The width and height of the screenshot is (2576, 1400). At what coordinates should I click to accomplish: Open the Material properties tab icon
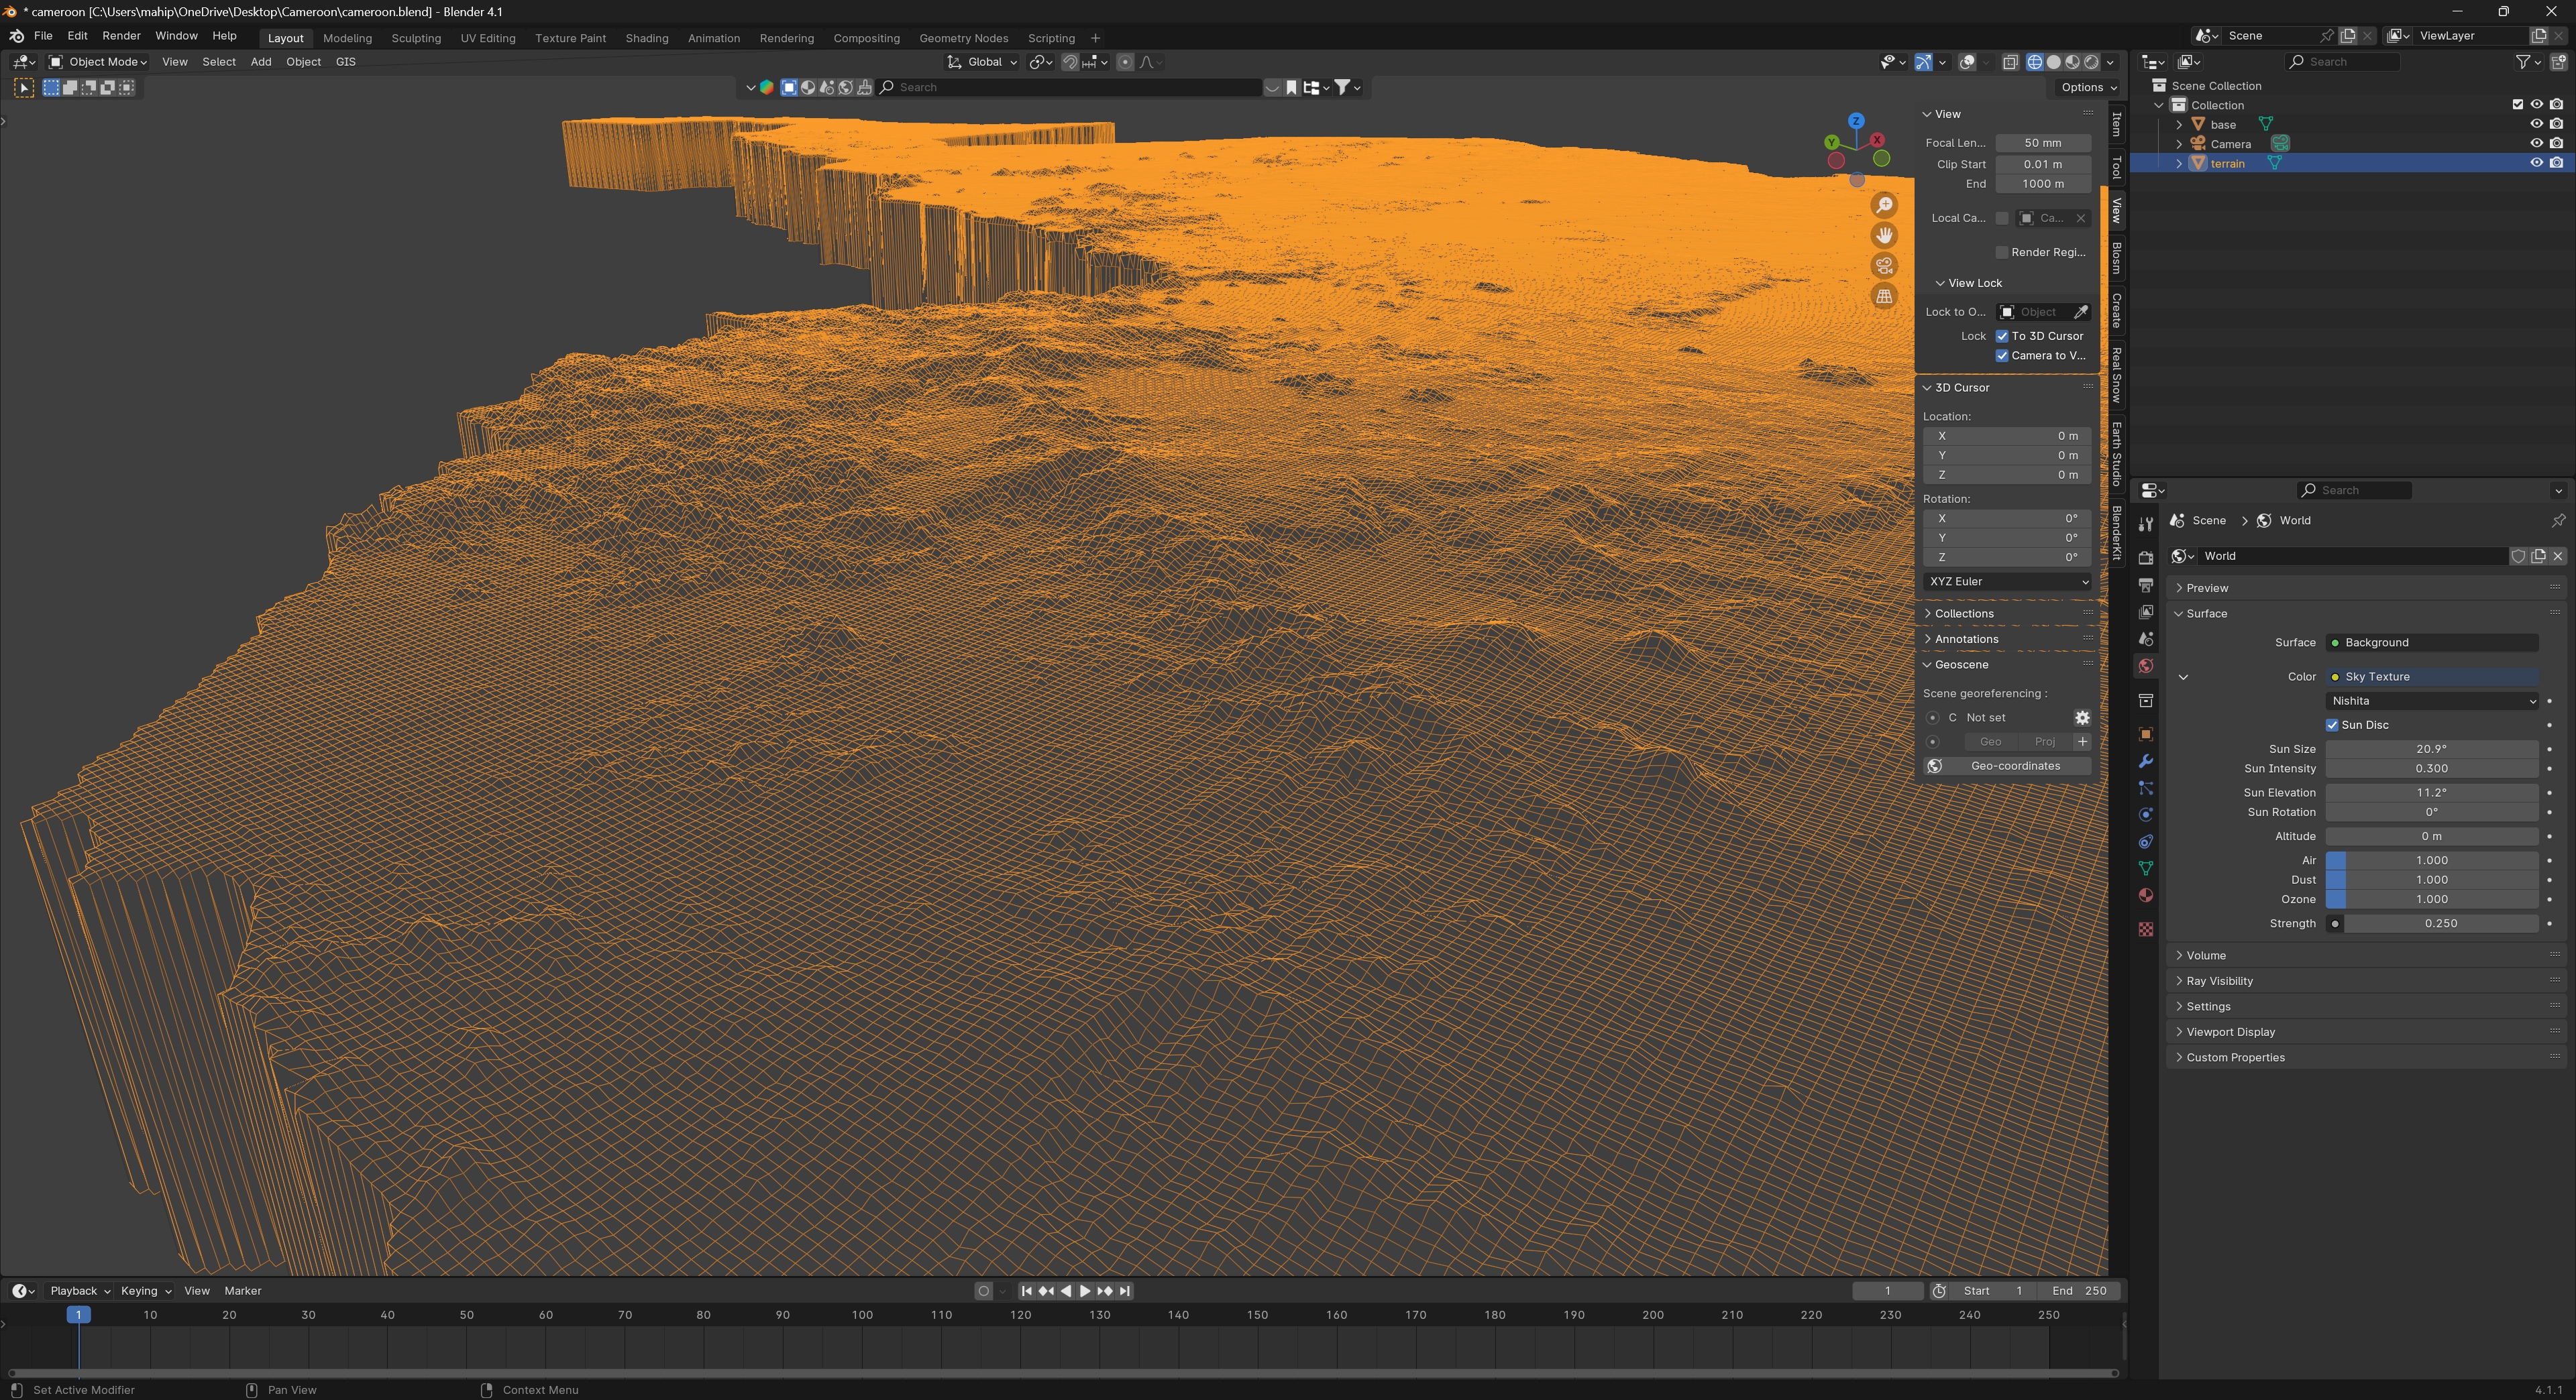pyautogui.click(x=2145, y=895)
